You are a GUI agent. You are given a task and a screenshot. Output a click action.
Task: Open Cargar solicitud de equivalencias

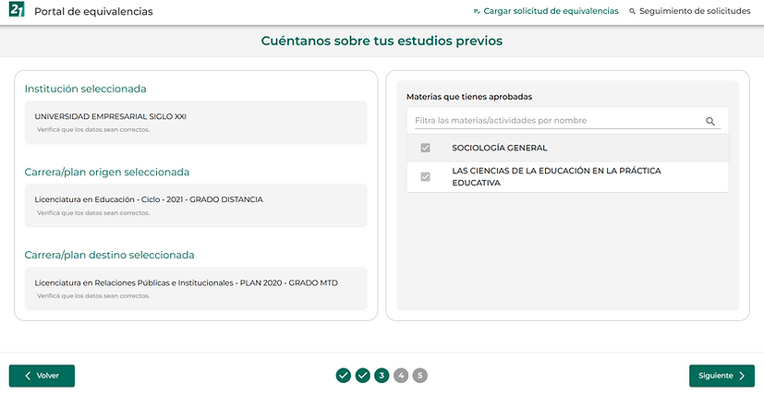(546, 11)
